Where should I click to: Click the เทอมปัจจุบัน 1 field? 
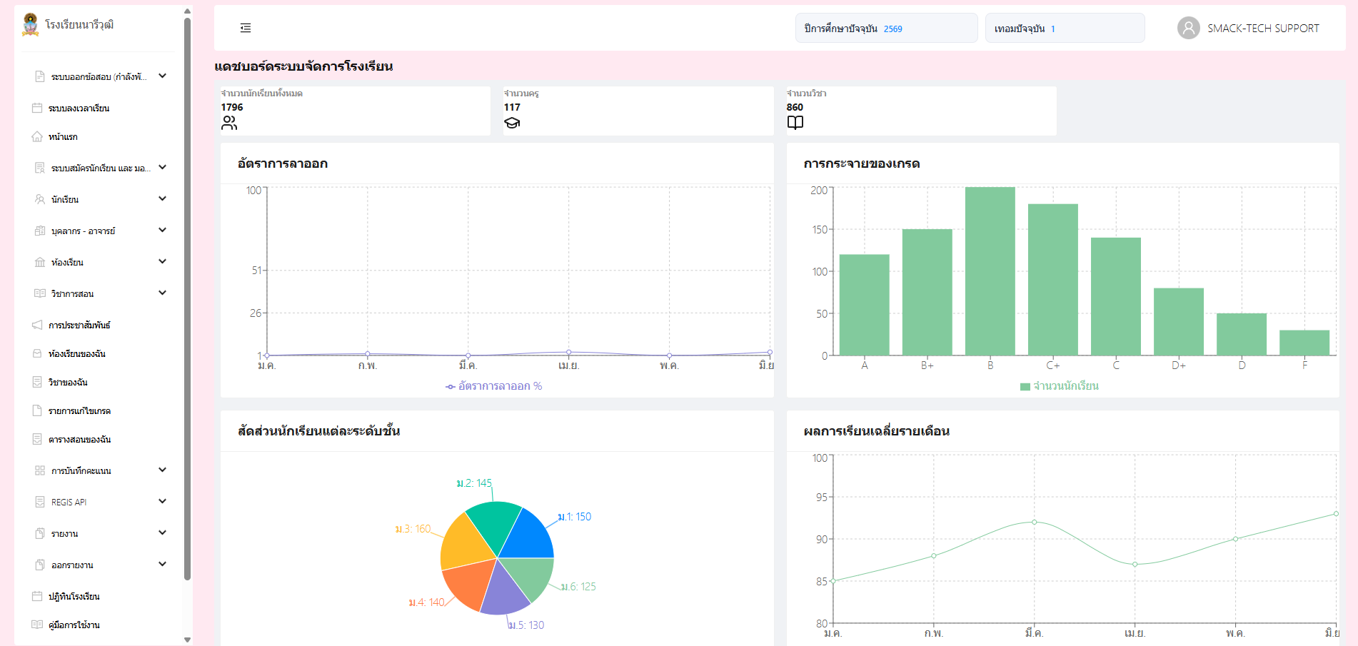click(x=1065, y=29)
